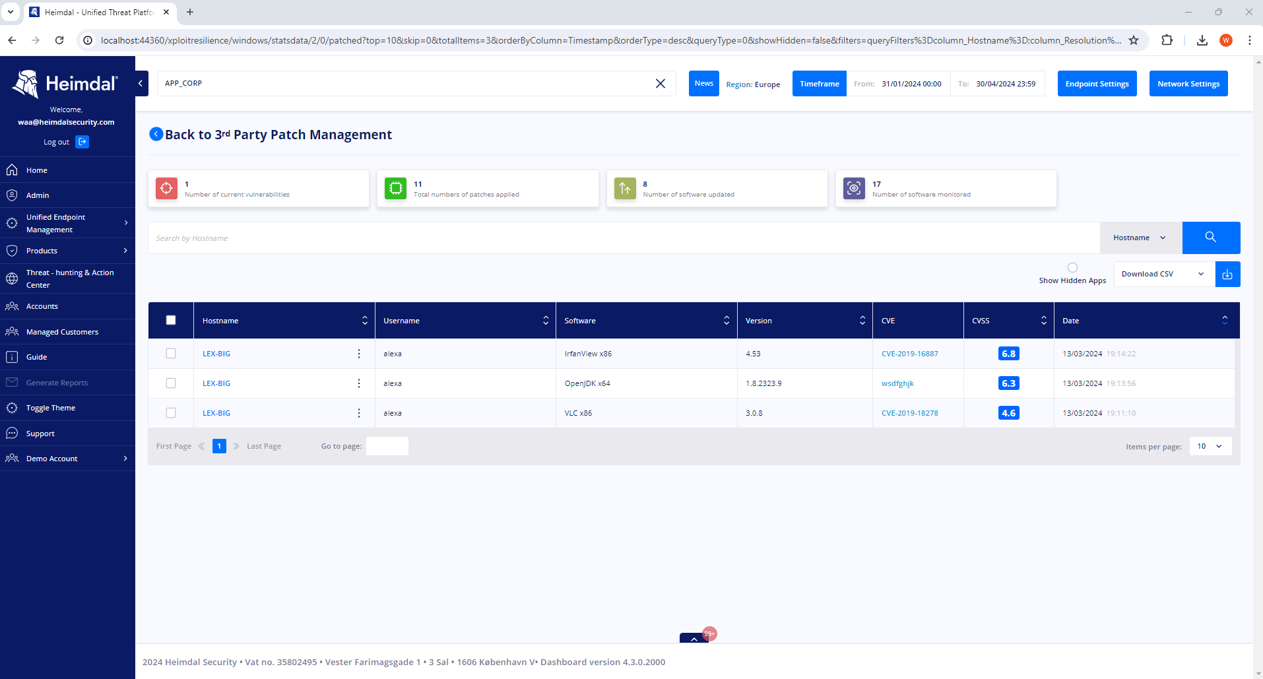
Task: Sort table by Version column
Action: click(x=862, y=320)
